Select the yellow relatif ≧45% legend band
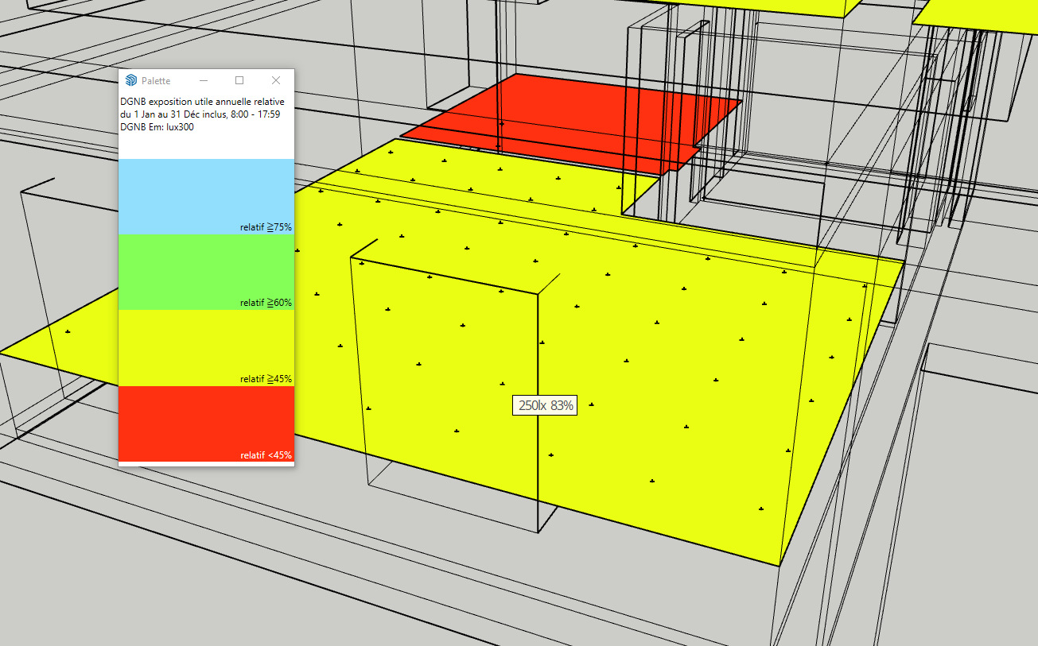The image size is (1038, 646). (x=206, y=348)
